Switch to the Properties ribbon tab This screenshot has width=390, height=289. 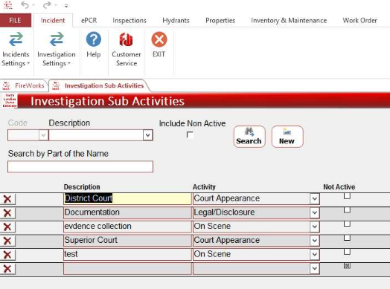coord(220,20)
